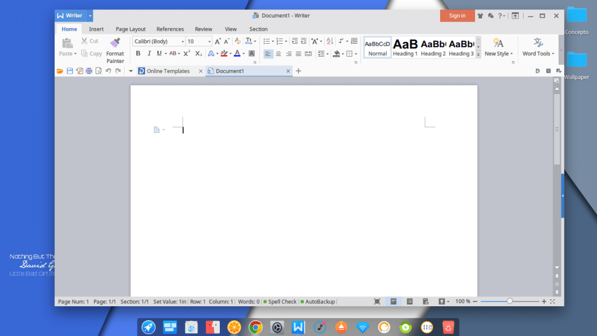Open the Section tab
The width and height of the screenshot is (597, 336).
258,29
